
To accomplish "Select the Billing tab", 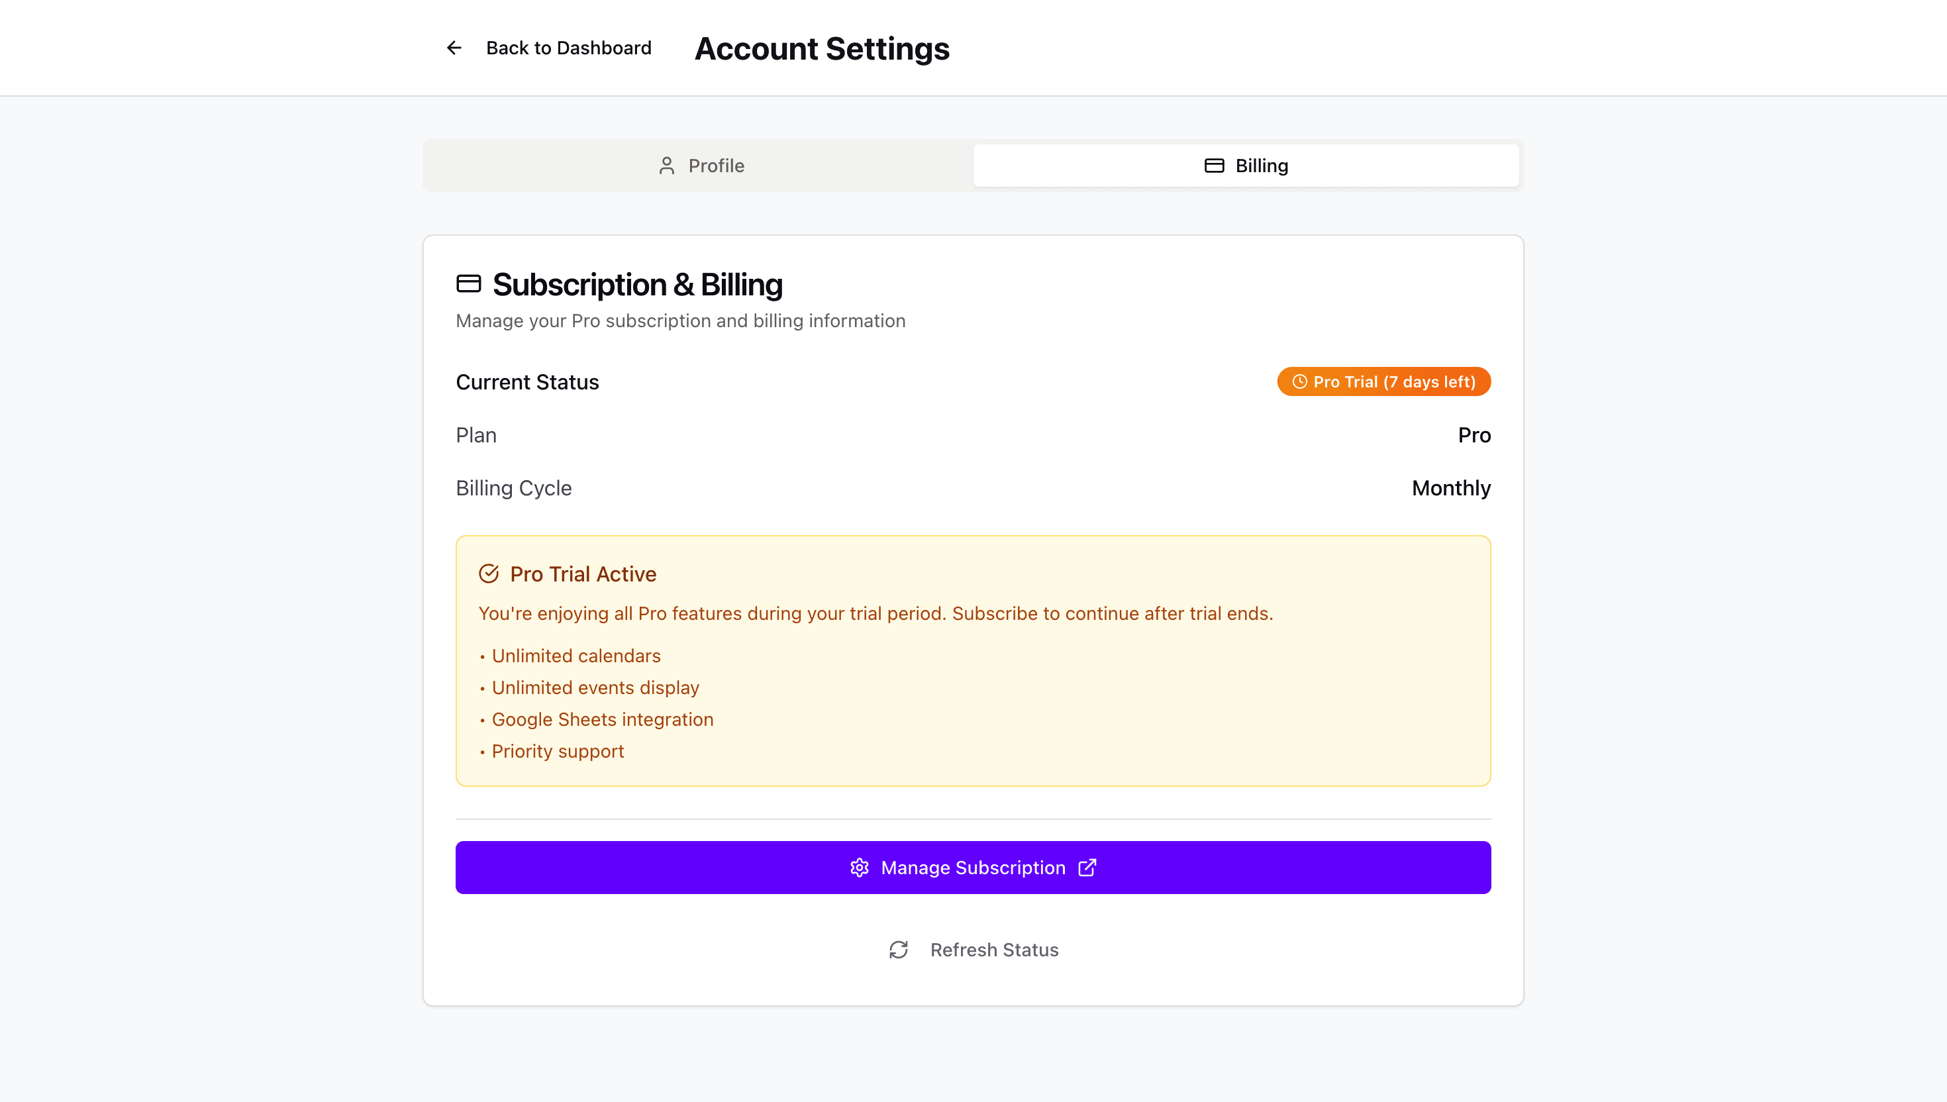I will click(x=1246, y=165).
